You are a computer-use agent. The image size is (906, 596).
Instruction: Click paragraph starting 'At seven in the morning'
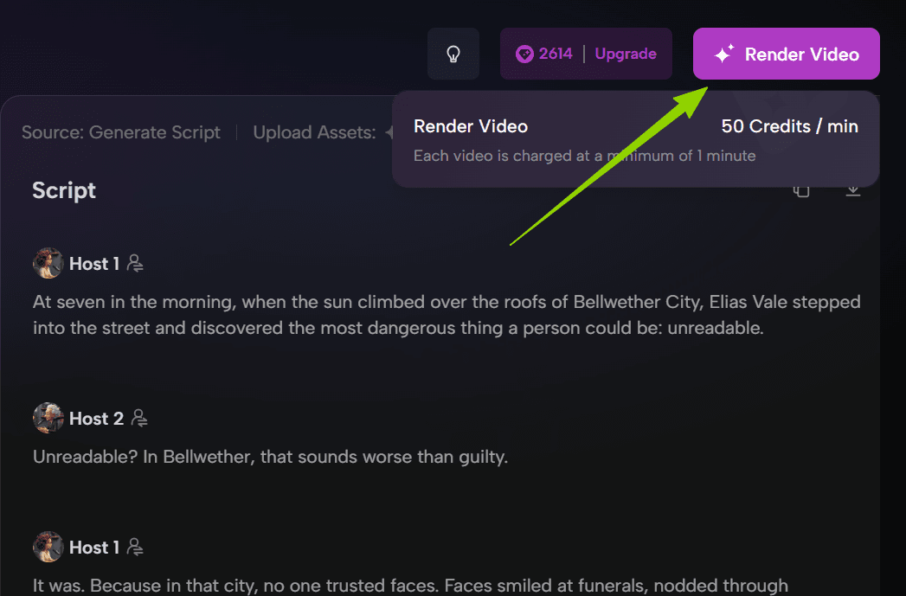(447, 315)
